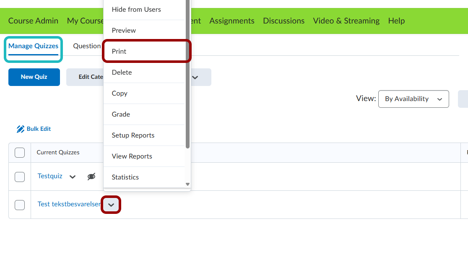
Task: Open the By Availability view dropdown
Action: [413, 99]
